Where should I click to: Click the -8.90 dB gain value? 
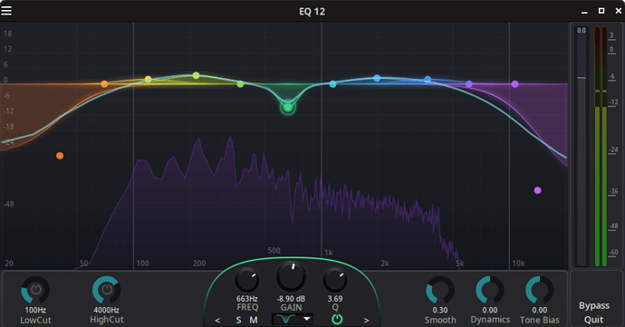291,299
